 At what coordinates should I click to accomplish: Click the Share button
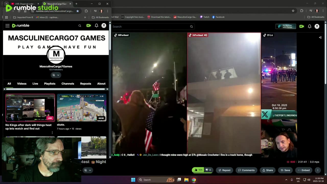coord(267,170)
